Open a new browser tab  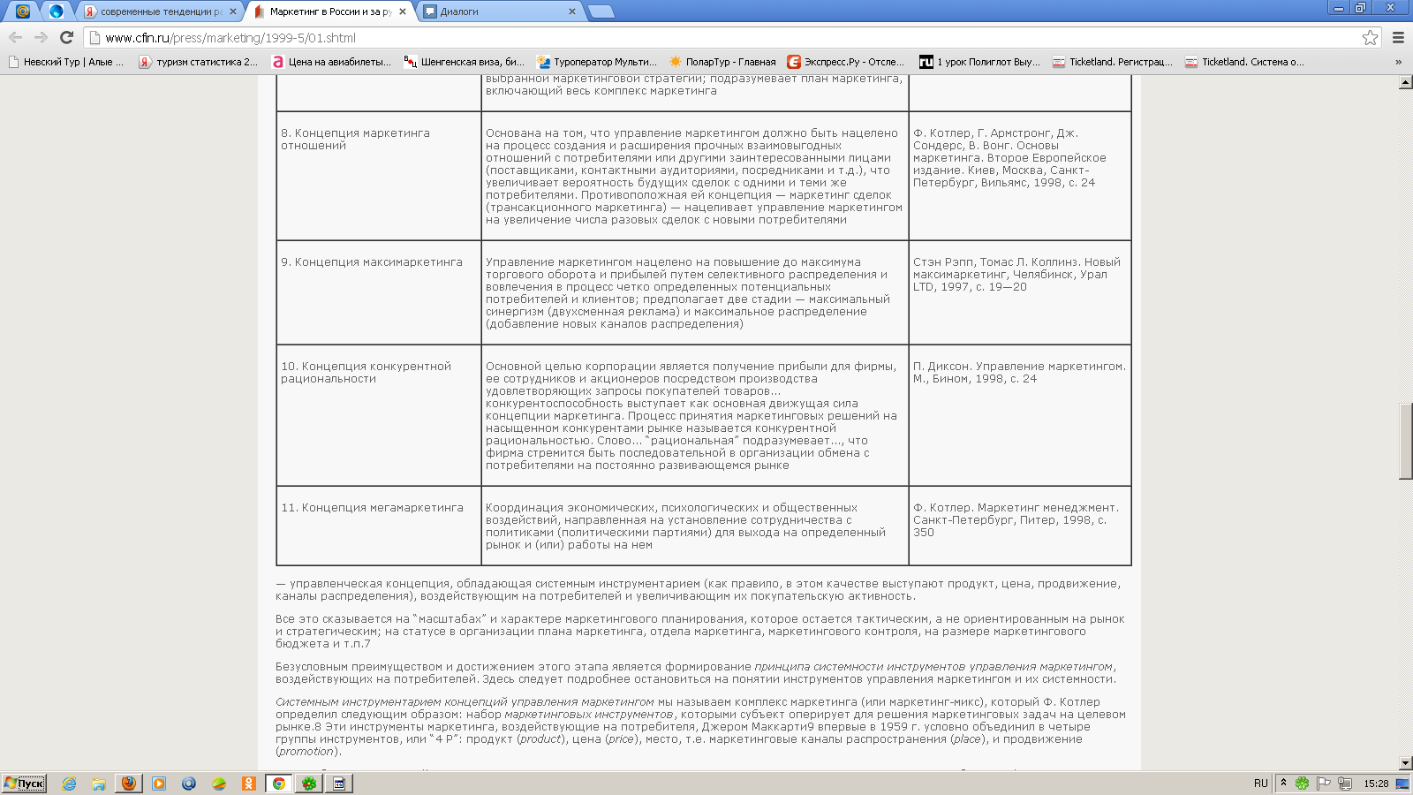(601, 11)
